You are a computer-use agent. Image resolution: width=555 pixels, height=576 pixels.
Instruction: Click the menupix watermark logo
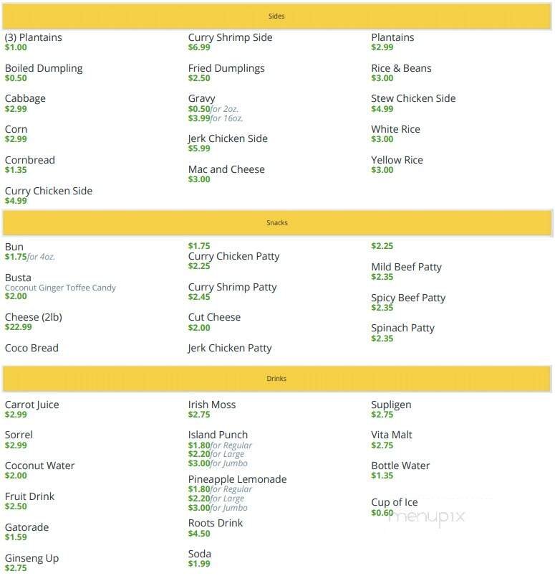click(x=427, y=516)
